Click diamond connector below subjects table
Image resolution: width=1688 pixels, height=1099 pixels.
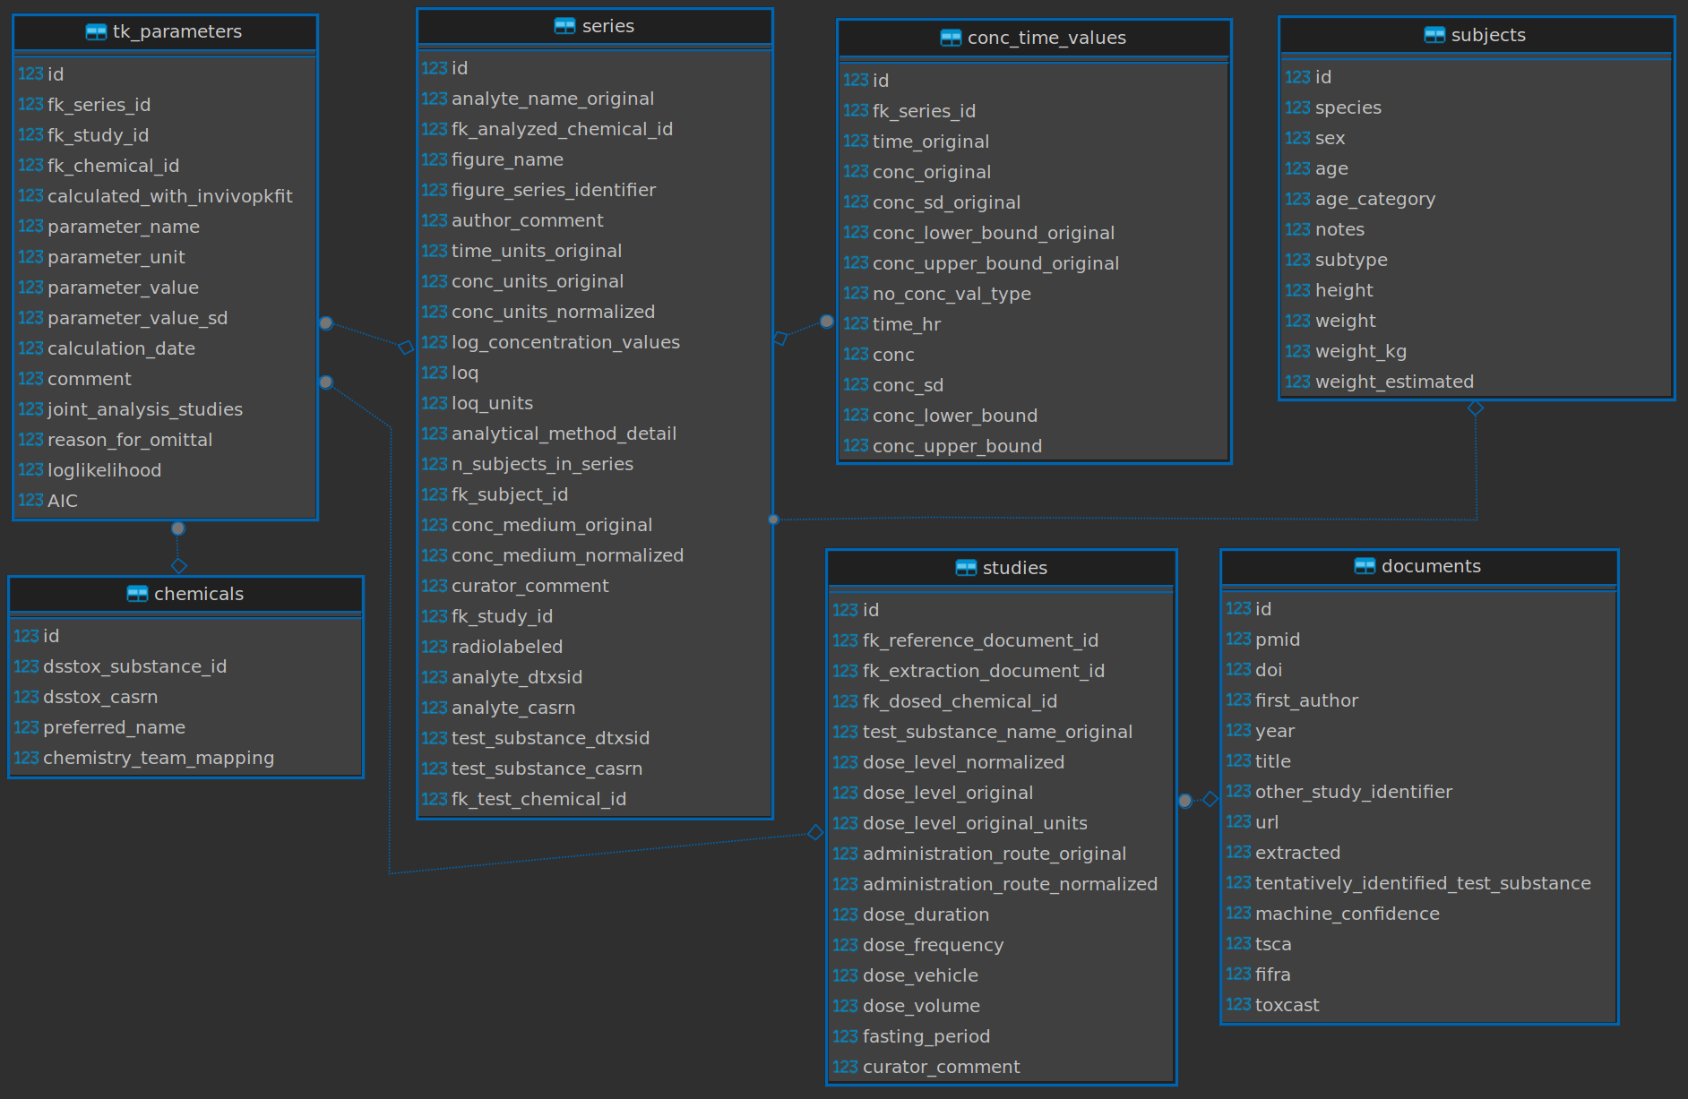1476,408
